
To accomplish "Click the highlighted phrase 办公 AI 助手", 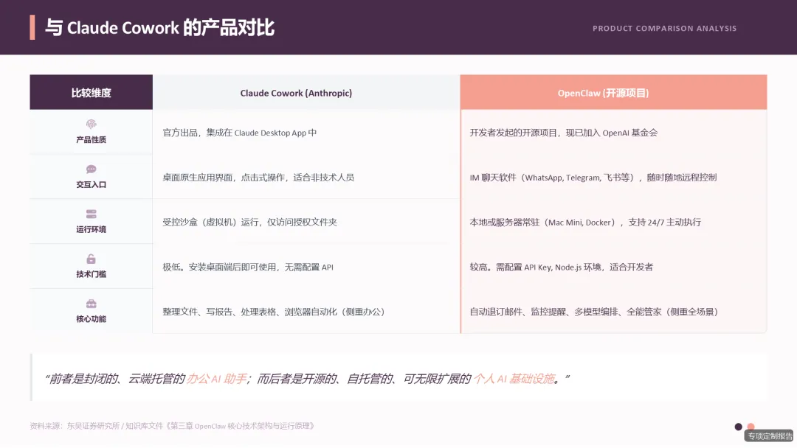I will coord(216,379).
